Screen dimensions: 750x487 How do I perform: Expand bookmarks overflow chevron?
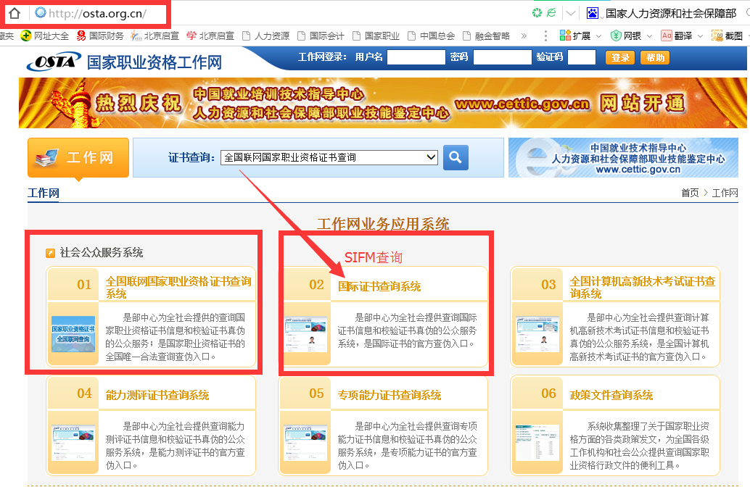[524, 36]
